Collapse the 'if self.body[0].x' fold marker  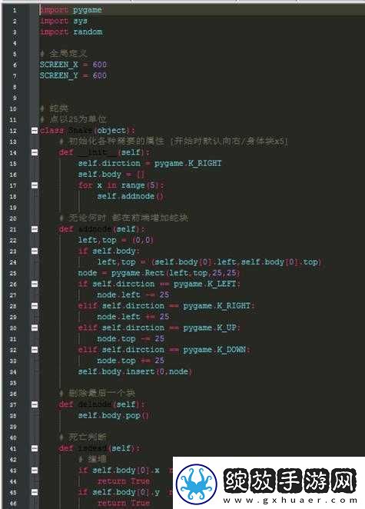coord(35,470)
